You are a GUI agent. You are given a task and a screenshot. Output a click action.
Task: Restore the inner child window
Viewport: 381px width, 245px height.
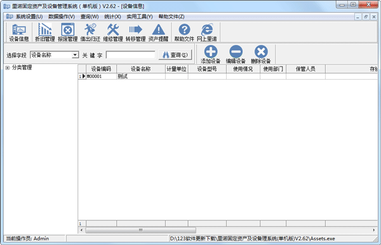366,16
